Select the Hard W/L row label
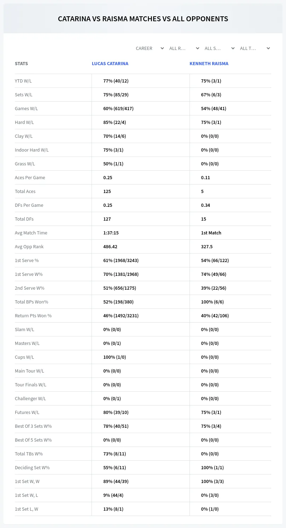Viewport: 286px width, 528px height. point(24,122)
